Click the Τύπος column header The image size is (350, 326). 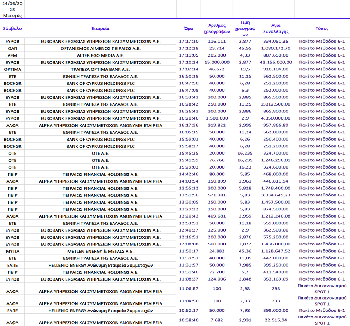click(x=322, y=29)
